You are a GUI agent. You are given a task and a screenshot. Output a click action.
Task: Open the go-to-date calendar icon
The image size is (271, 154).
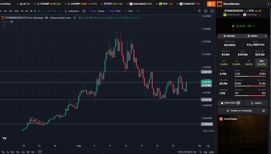click(39, 152)
